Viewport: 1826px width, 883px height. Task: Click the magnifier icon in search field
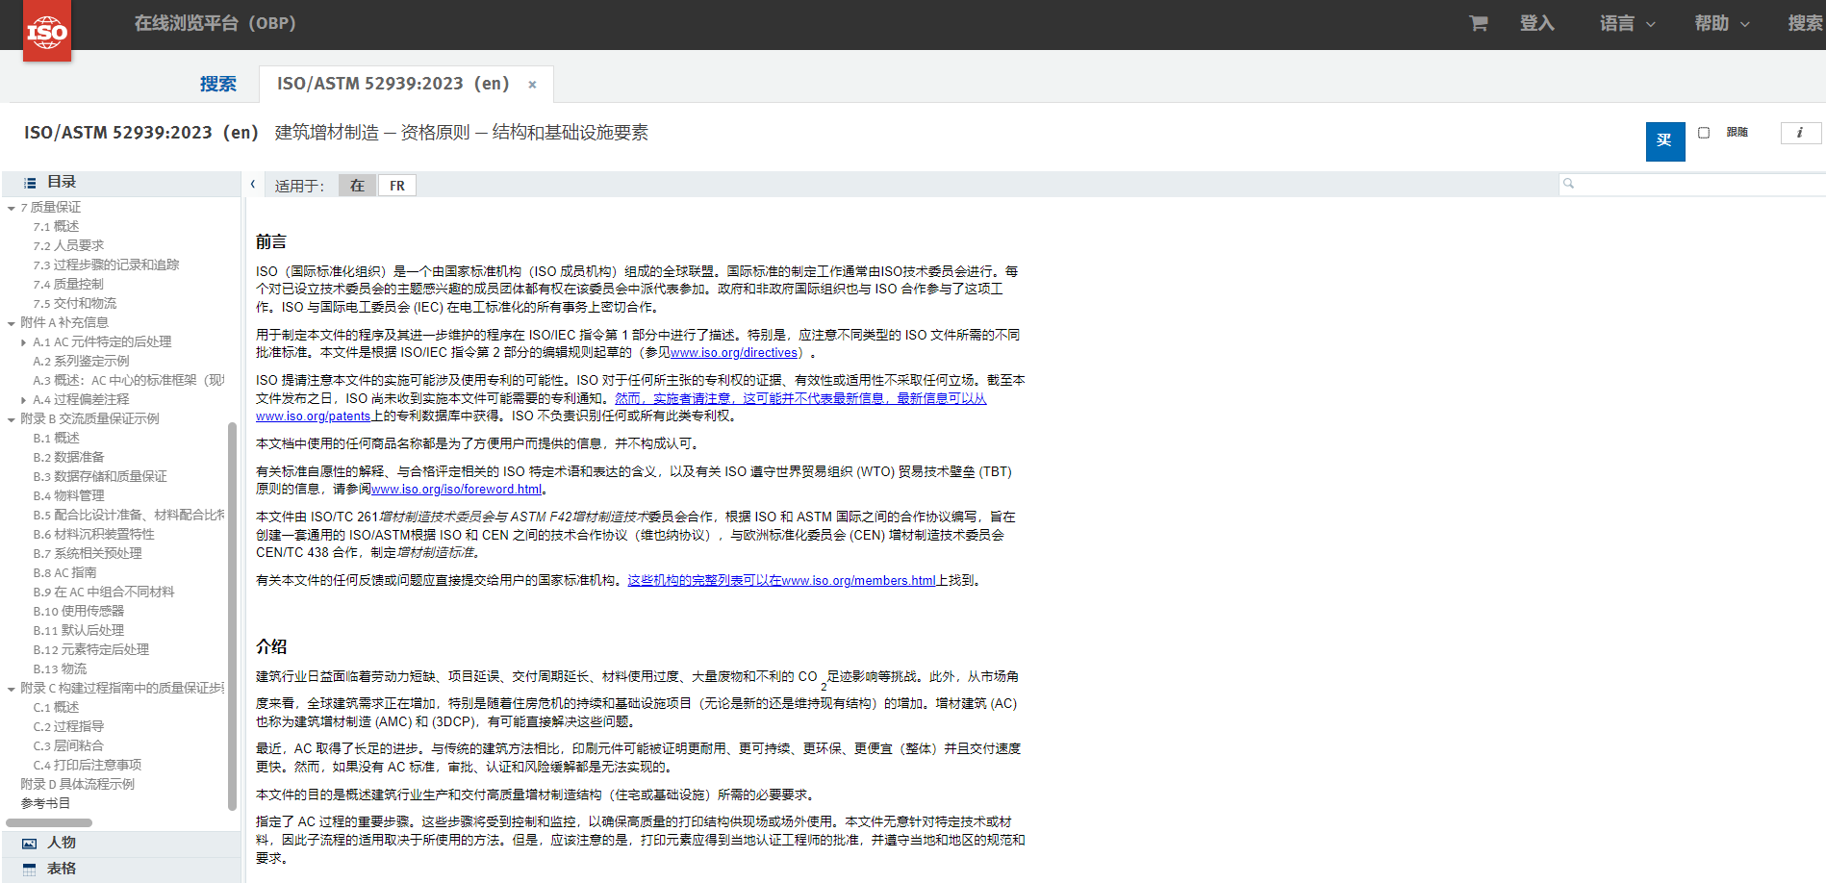pyautogui.click(x=1569, y=184)
